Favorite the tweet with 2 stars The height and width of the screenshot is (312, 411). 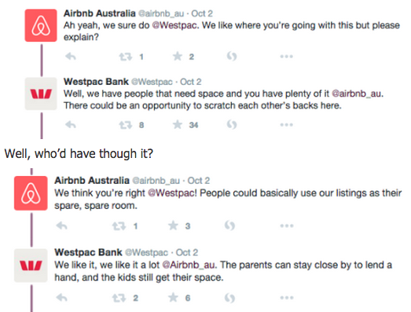pyautogui.click(x=178, y=57)
